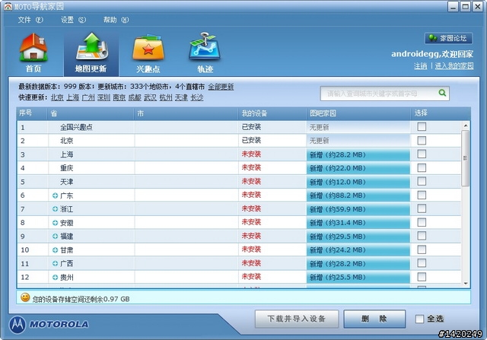Screen dimensions: 487x340
Task: Click quick update link 广州
Action: 88,97
